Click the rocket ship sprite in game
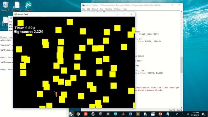This screenshot has width=208, height=117. (x=56, y=94)
